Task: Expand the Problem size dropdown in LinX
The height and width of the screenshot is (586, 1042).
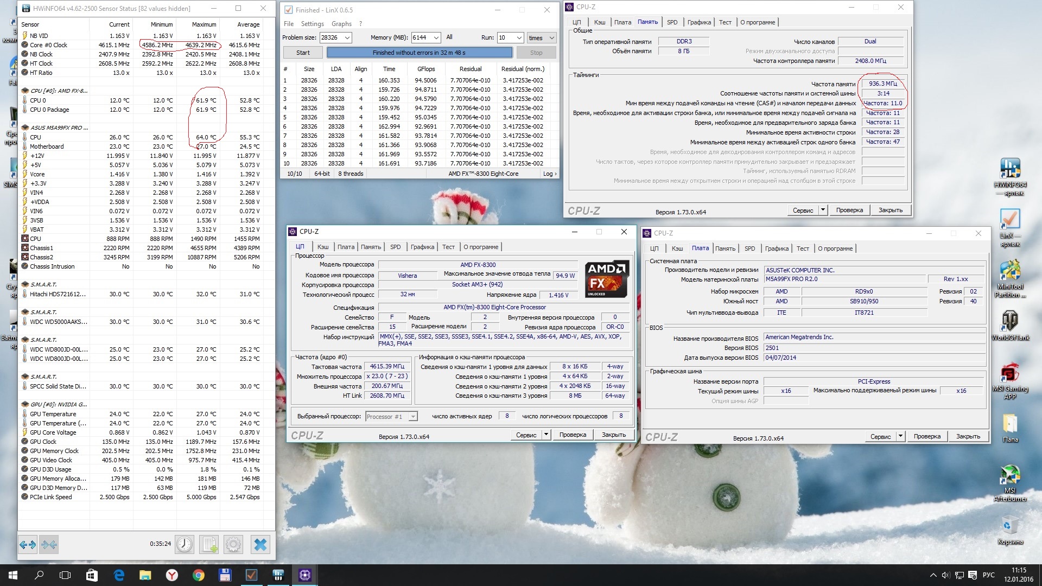Action: (x=347, y=37)
